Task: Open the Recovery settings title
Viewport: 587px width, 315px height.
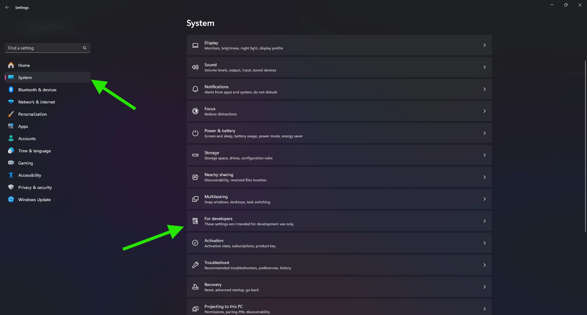Action: coord(213,284)
